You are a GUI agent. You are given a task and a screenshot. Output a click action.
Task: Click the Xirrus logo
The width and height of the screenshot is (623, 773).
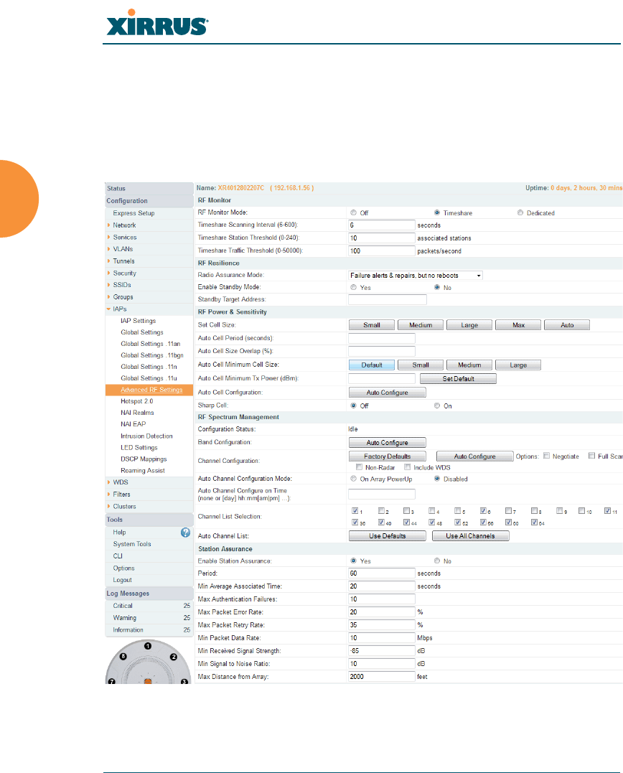[x=157, y=23]
